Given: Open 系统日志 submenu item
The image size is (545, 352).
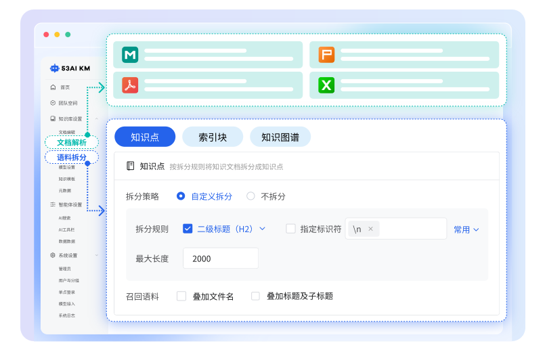Looking at the screenshot, I should 67,315.
